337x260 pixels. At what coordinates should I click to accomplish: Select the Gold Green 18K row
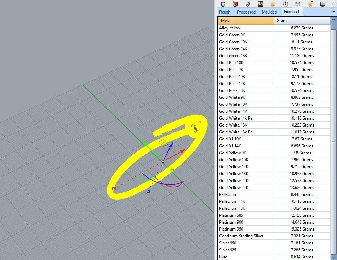(274, 56)
